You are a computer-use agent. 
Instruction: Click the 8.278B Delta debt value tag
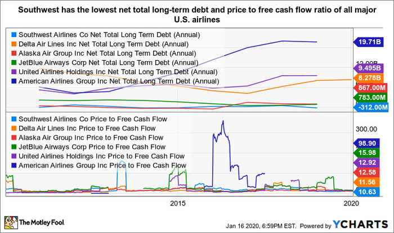pyautogui.click(x=368, y=78)
